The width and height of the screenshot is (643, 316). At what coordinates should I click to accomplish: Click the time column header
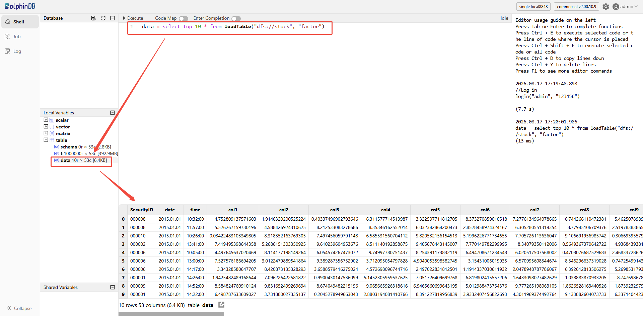pos(195,210)
